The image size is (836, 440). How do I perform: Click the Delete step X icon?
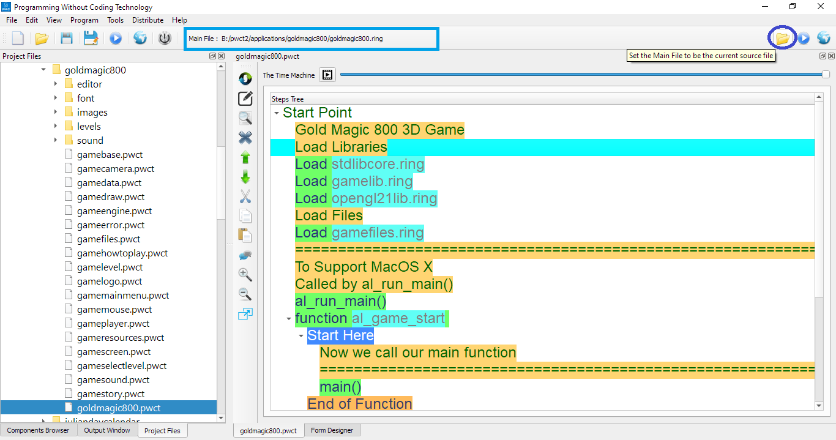[245, 138]
